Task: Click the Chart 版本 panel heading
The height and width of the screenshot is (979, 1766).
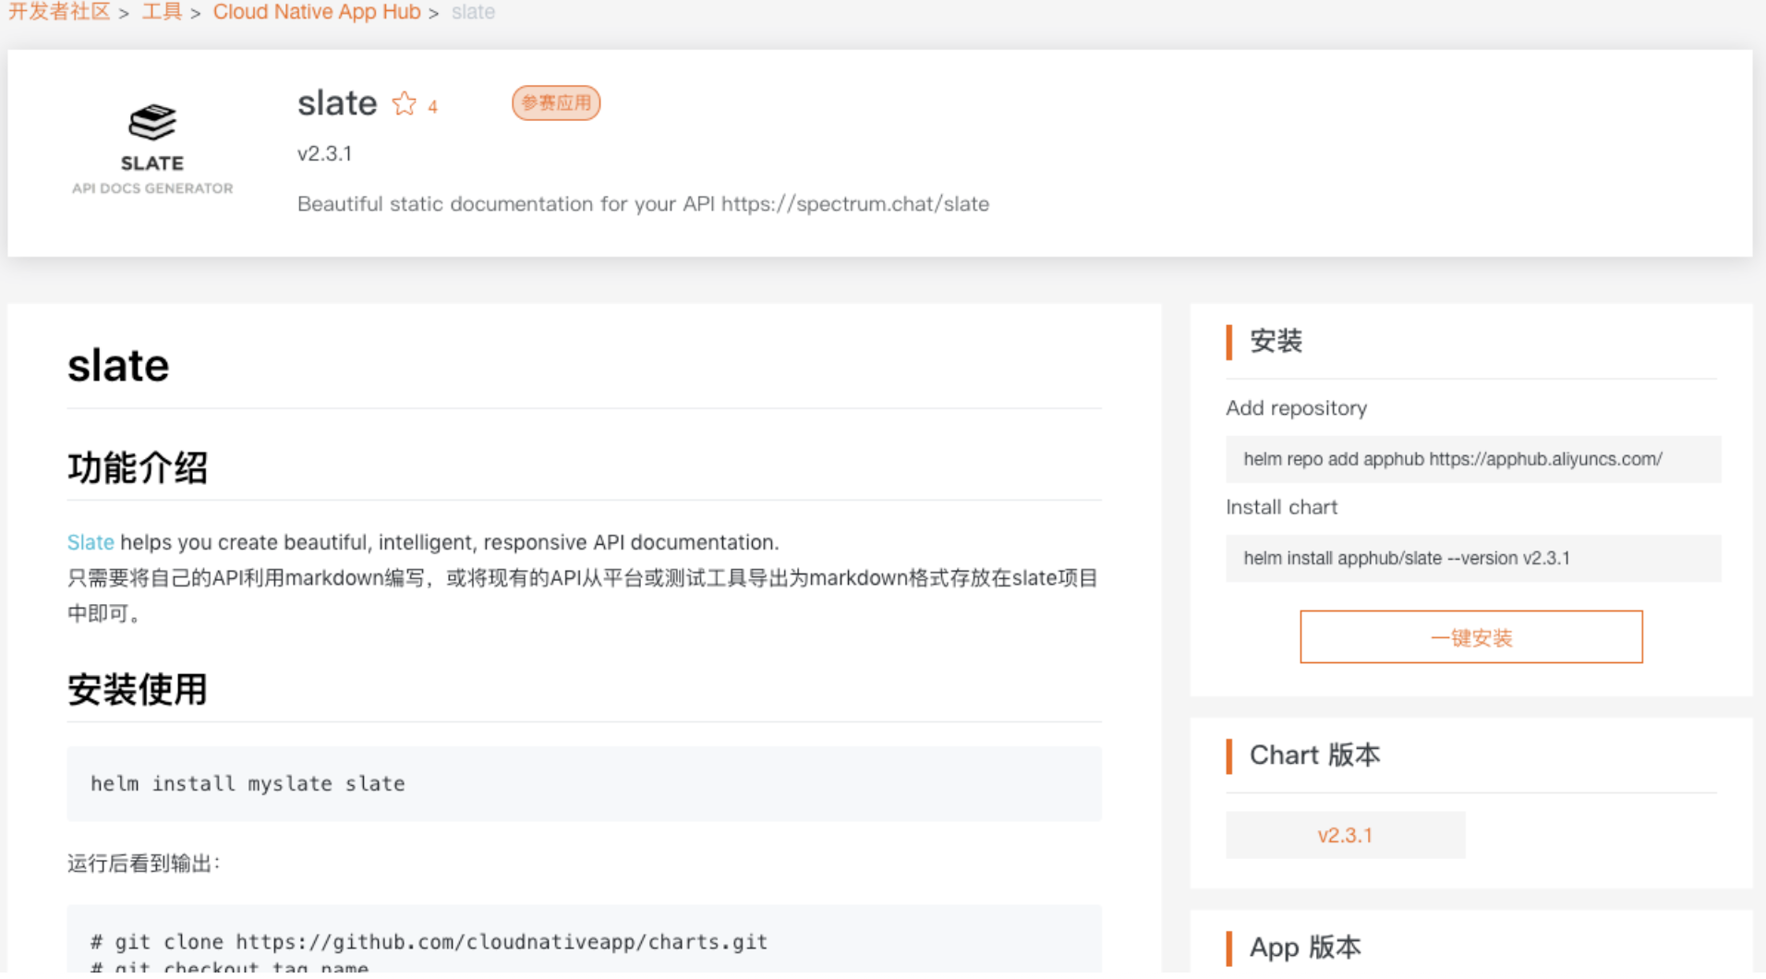Action: coord(1314,755)
